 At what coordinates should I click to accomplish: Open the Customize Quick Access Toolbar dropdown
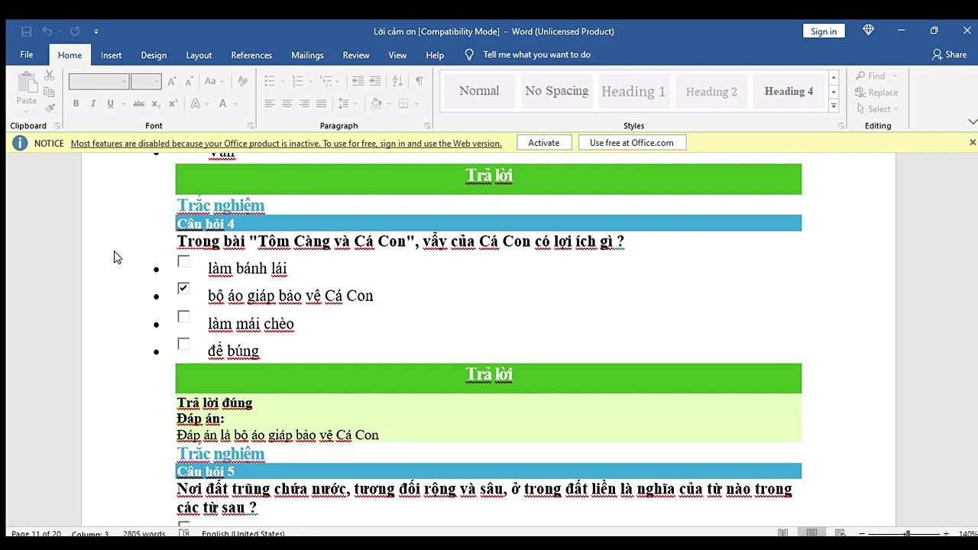[x=96, y=31]
